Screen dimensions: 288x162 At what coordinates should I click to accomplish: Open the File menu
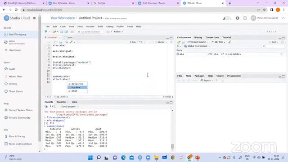coord(48,27)
